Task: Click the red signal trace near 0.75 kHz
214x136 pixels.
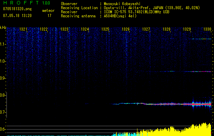Action: click(x=170, y=104)
